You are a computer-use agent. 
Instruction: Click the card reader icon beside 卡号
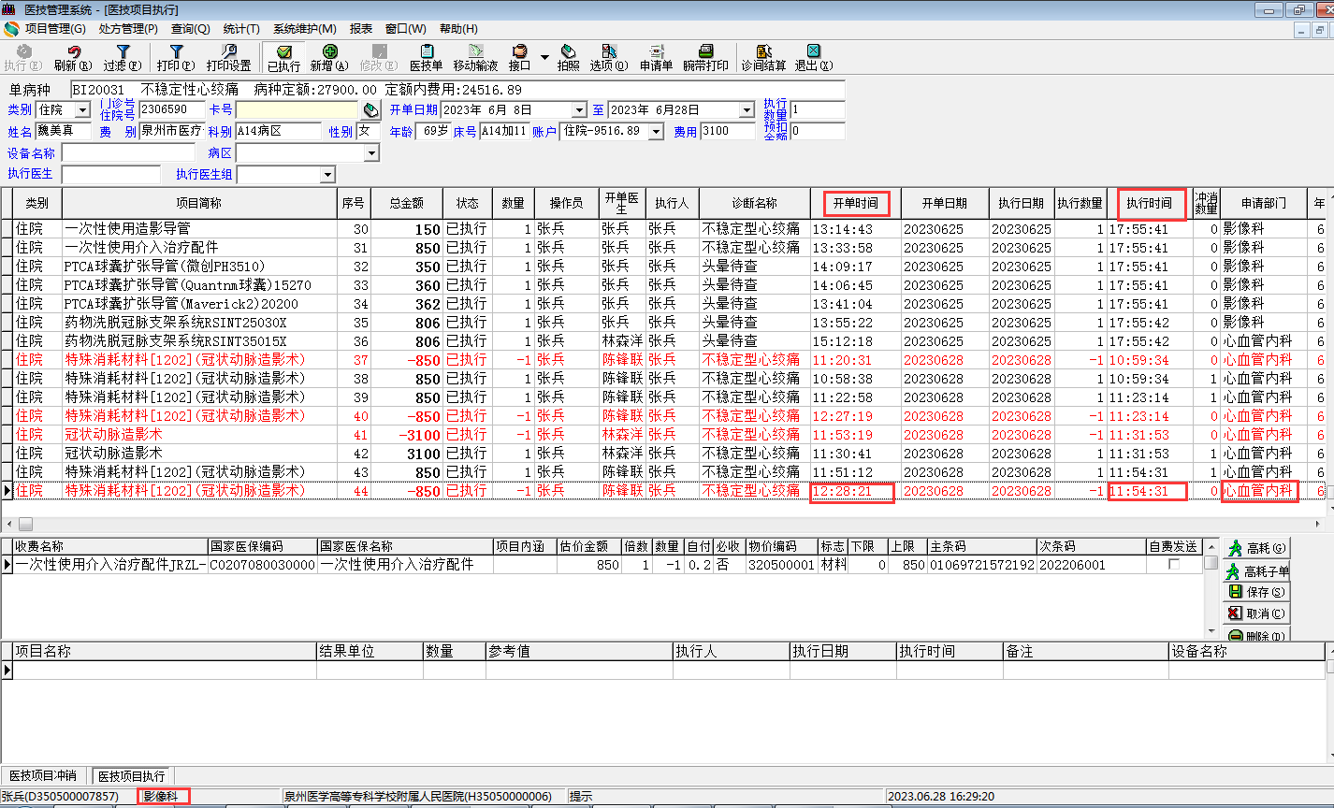371,110
